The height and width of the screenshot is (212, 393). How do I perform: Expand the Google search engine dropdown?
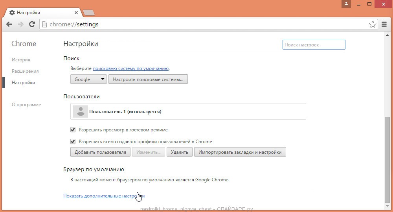pyautogui.click(x=88, y=79)
